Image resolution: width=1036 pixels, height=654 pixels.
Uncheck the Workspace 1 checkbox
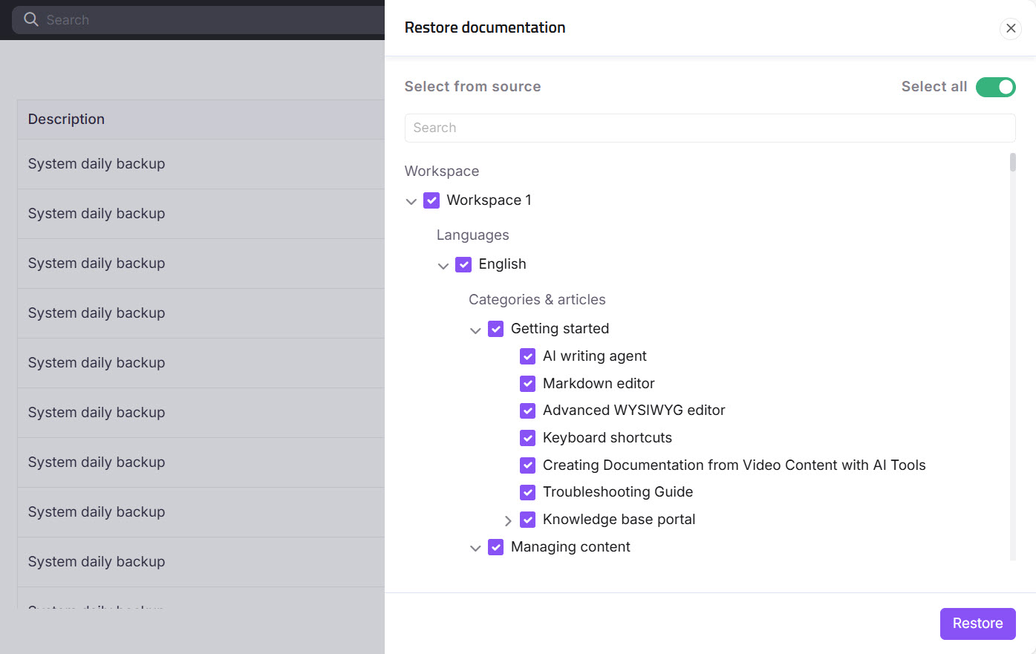pyautogui.click(x=431, y=200)
